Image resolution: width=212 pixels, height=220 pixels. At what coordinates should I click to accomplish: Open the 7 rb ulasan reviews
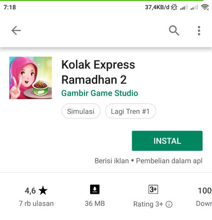point(36,204)
